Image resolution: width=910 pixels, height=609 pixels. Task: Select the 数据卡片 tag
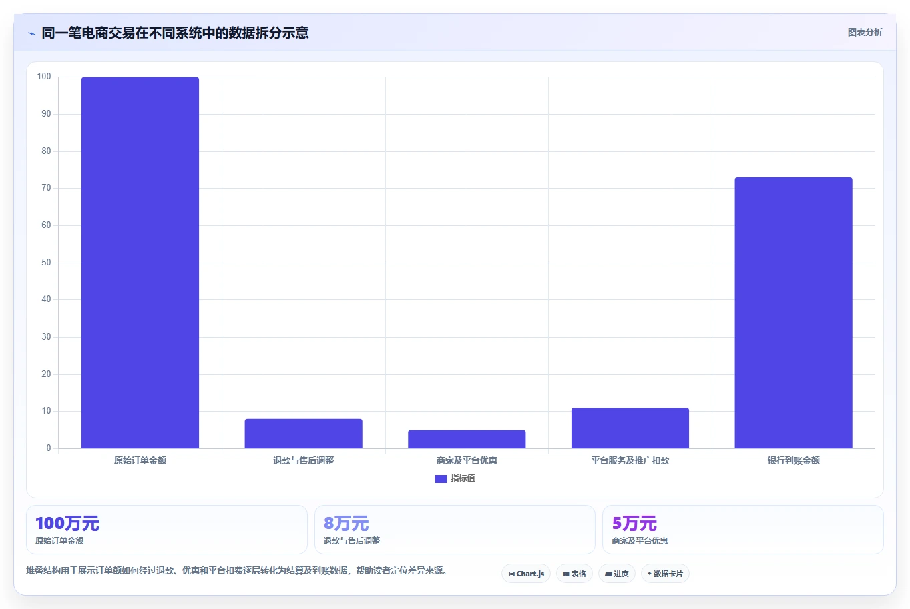click(x=665, y=574)
